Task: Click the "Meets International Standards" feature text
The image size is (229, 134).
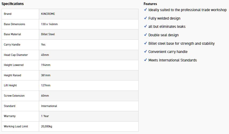Action: [172, 60]
